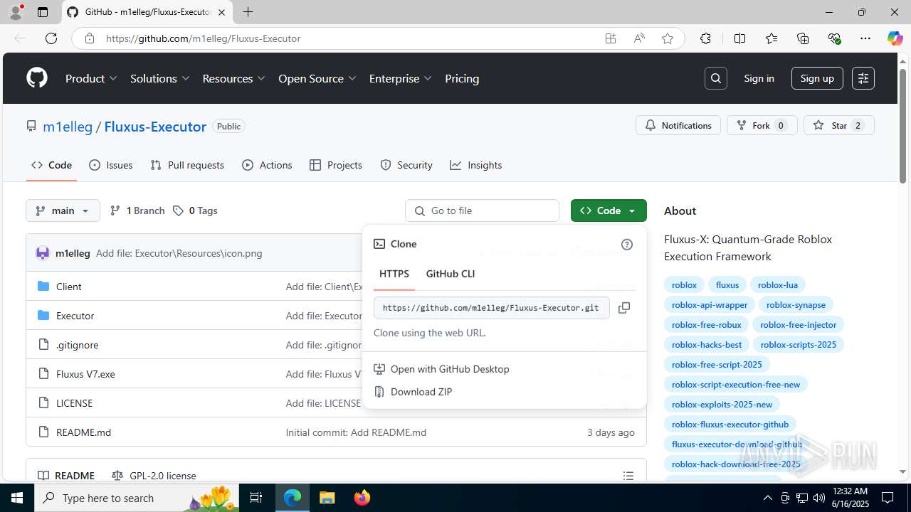Click Download ZIP

click(421, 392)
